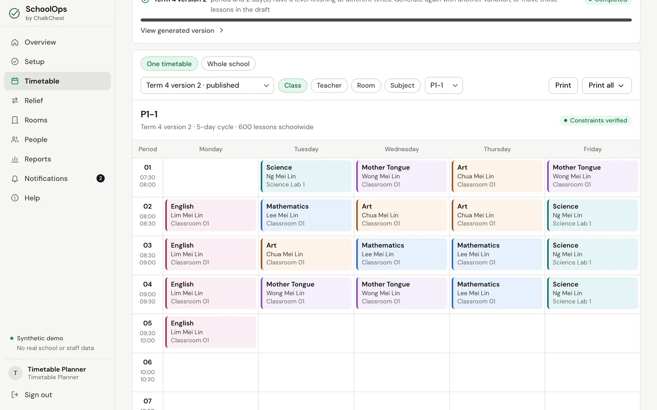Click the chevron next to View generated version
Viewport: 657px width, 410px height.
coord(221,30)
